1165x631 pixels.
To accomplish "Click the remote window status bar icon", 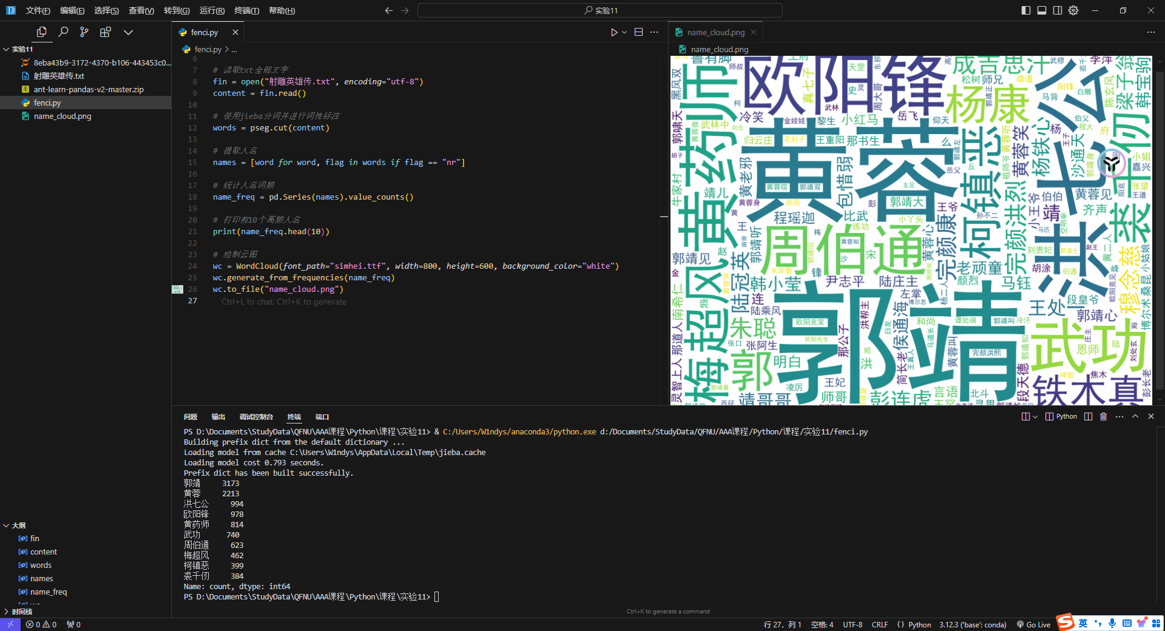I will click(10, 624).
